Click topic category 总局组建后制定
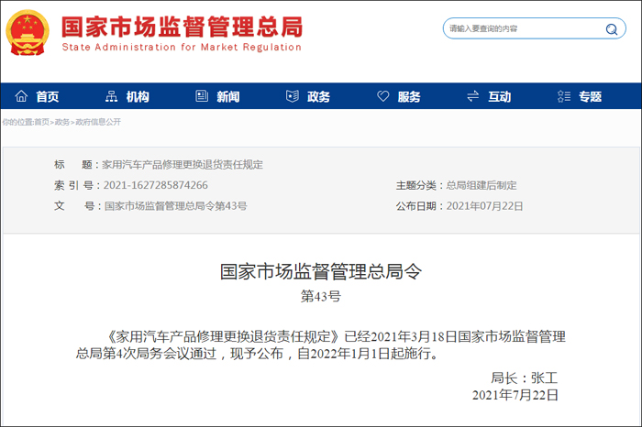 pos(481,185)
